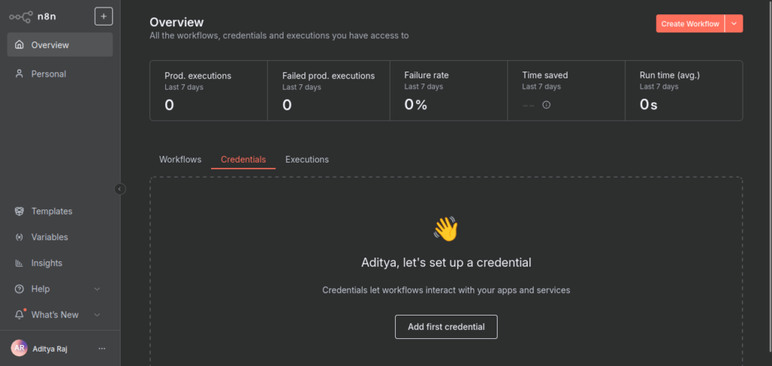Click the Time saved info icon
The width and height of the screenshot is (772, 366).
(x=547, y=105)
